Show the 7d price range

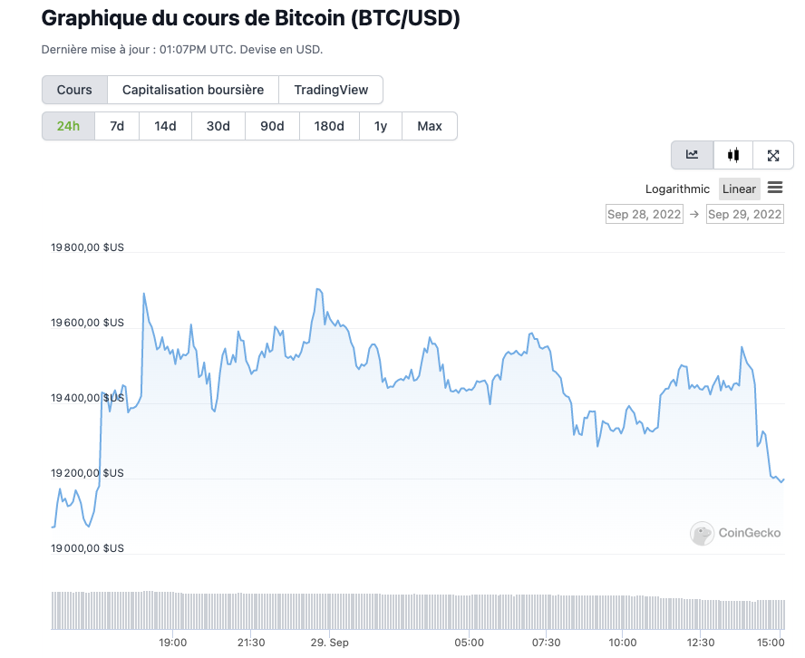pyautogui.click(x=117, y=126)
